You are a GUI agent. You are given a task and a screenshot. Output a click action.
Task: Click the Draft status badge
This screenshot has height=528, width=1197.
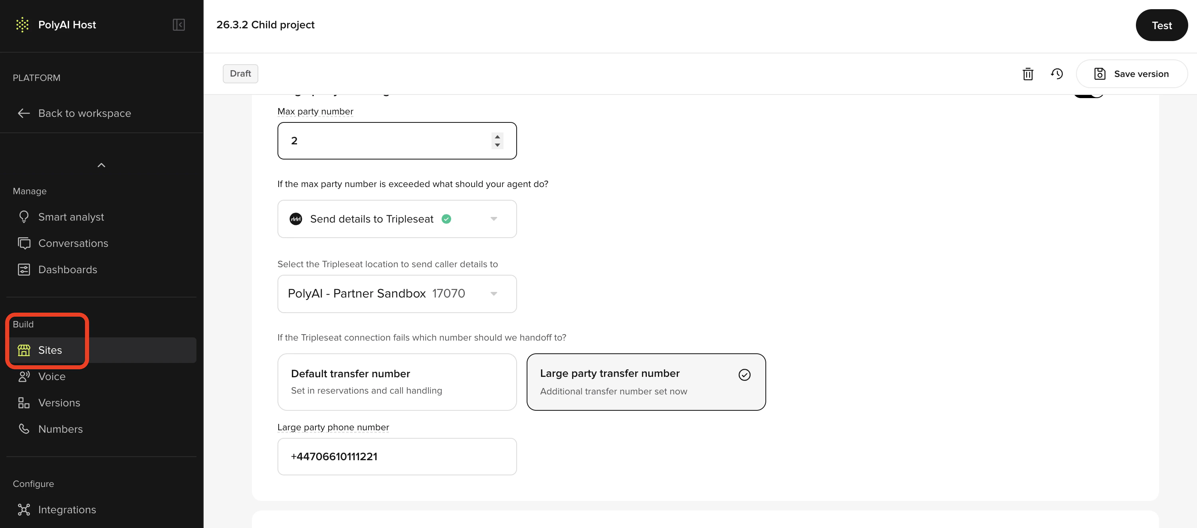(x=240, y=74)
